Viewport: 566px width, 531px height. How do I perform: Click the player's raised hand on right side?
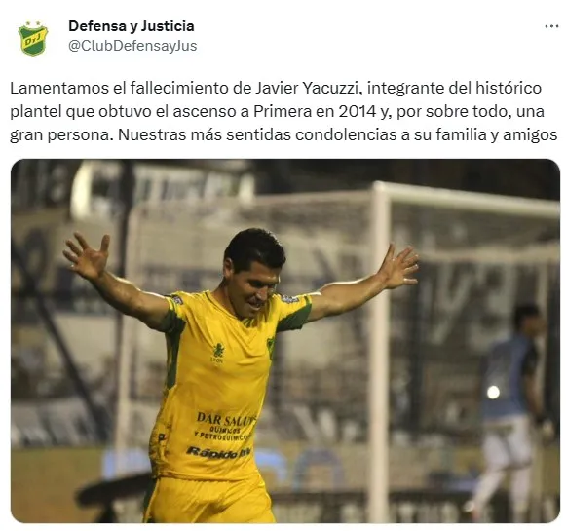[400, 265]
